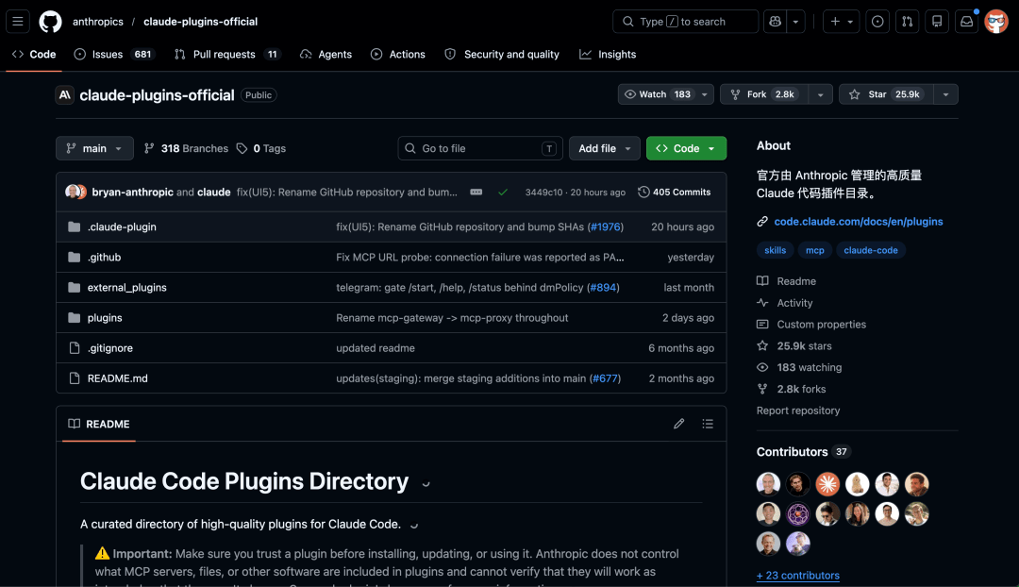
Task: Open the user profile avatar menu
Action: click(996, 22)
